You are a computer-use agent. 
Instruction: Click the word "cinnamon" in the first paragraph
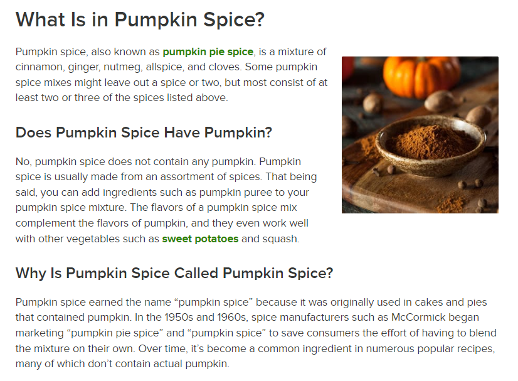pos(40,67)
